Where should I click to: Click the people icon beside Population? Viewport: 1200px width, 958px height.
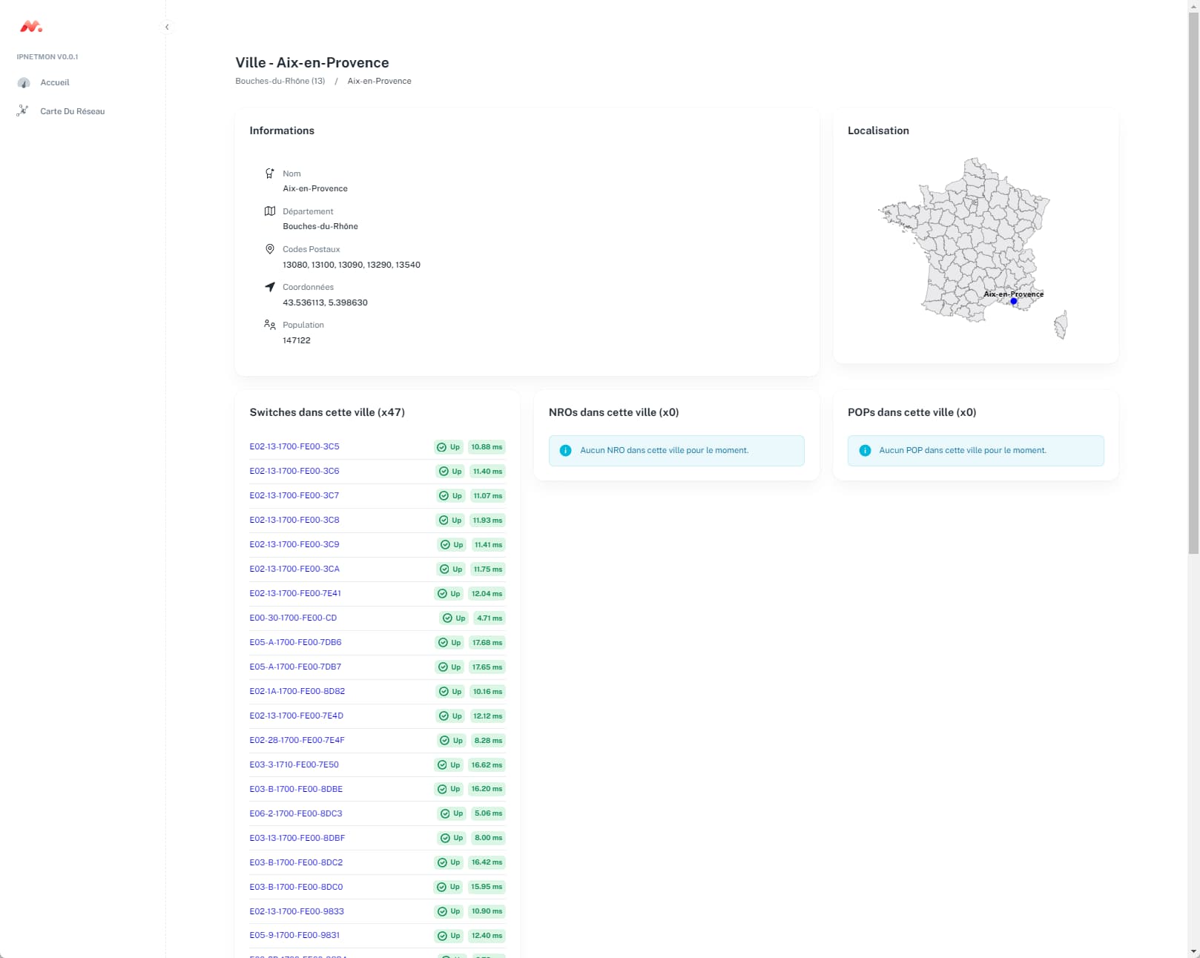(270, 325)
